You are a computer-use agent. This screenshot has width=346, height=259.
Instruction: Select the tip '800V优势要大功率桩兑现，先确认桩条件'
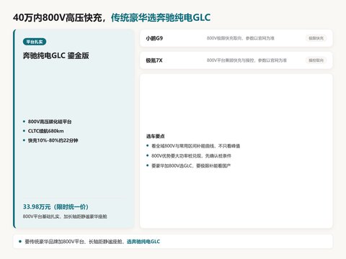click(191, 155)
